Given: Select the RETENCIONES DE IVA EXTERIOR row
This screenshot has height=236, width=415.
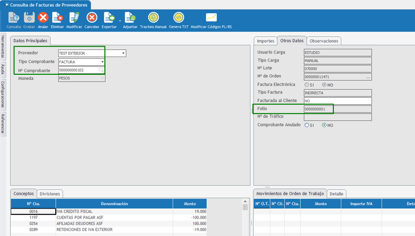Looking at the screenshot, I should point(109,230).
